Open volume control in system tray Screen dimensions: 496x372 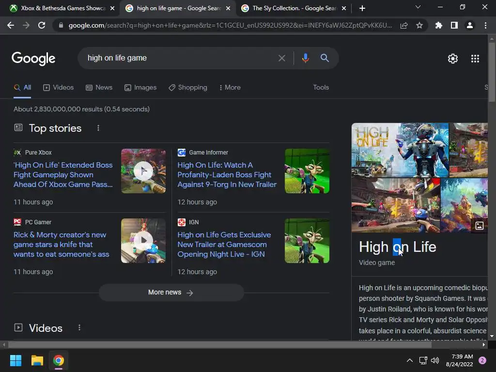coord(435,360)
